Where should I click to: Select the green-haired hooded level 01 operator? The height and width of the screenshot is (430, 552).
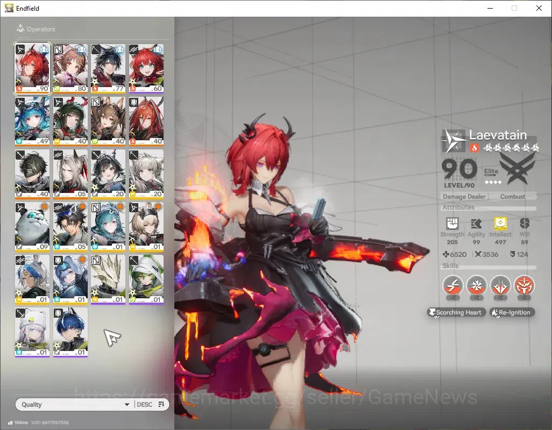pyautogui.click(x=146, y=279)
